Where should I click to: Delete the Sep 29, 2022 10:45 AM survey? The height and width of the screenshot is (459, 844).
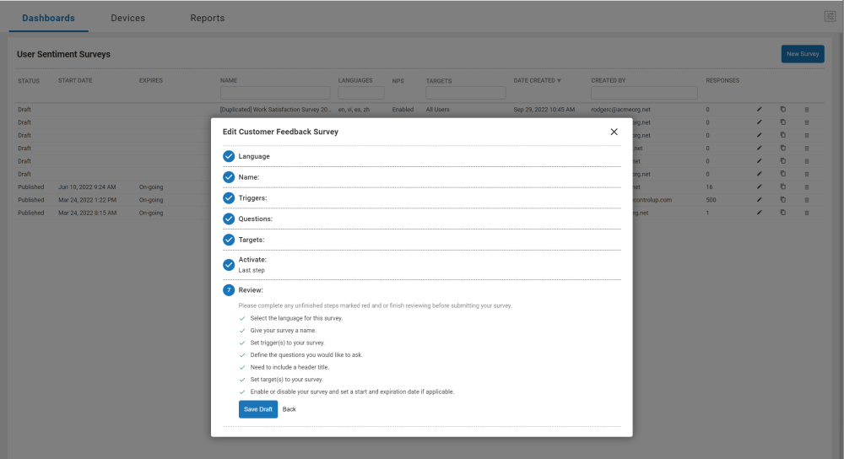click(x=806, y=109)
